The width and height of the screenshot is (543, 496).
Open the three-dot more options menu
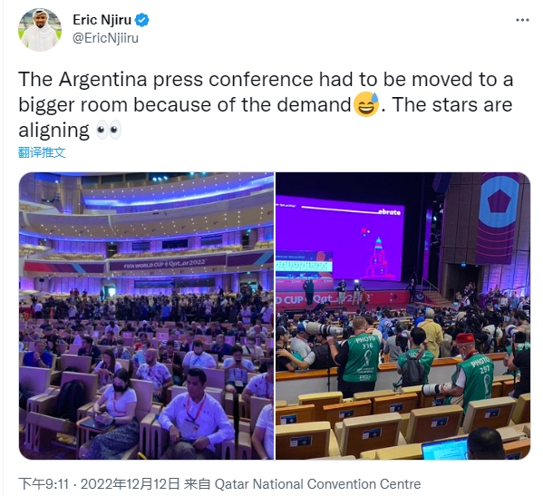[x=522, y=20]
